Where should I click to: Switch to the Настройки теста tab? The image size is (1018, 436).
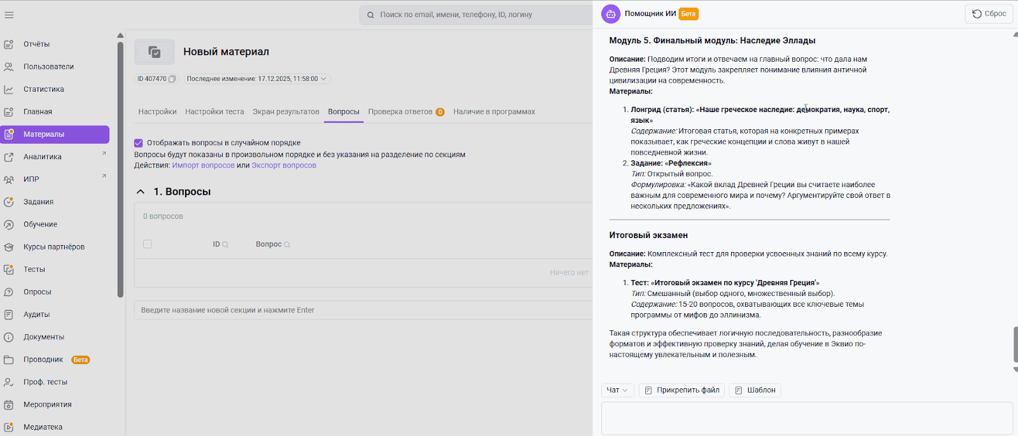pyautogui.click(x=214, y=112)
